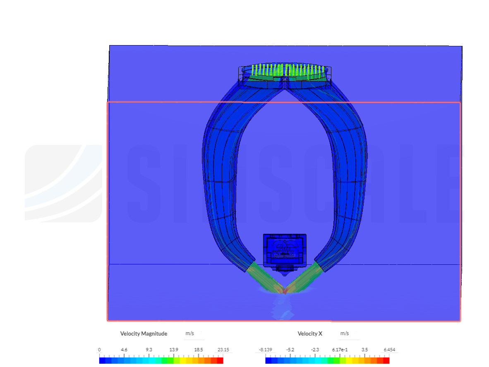This screenshot has height=367, width=489.
Task: Click the 13.9 tick label
Action: click(x=174, y=350)
